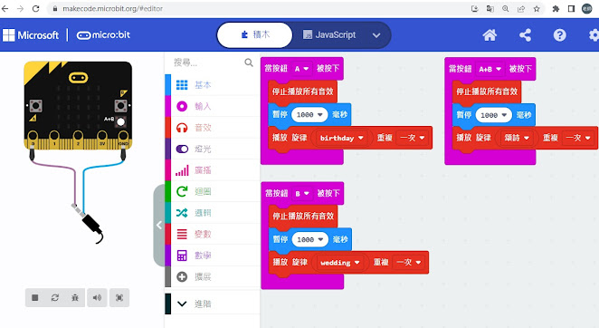Open the 1000 pause dropdown in A+B block
Screen dimensions: 599x328
click(x=493, y=115)
